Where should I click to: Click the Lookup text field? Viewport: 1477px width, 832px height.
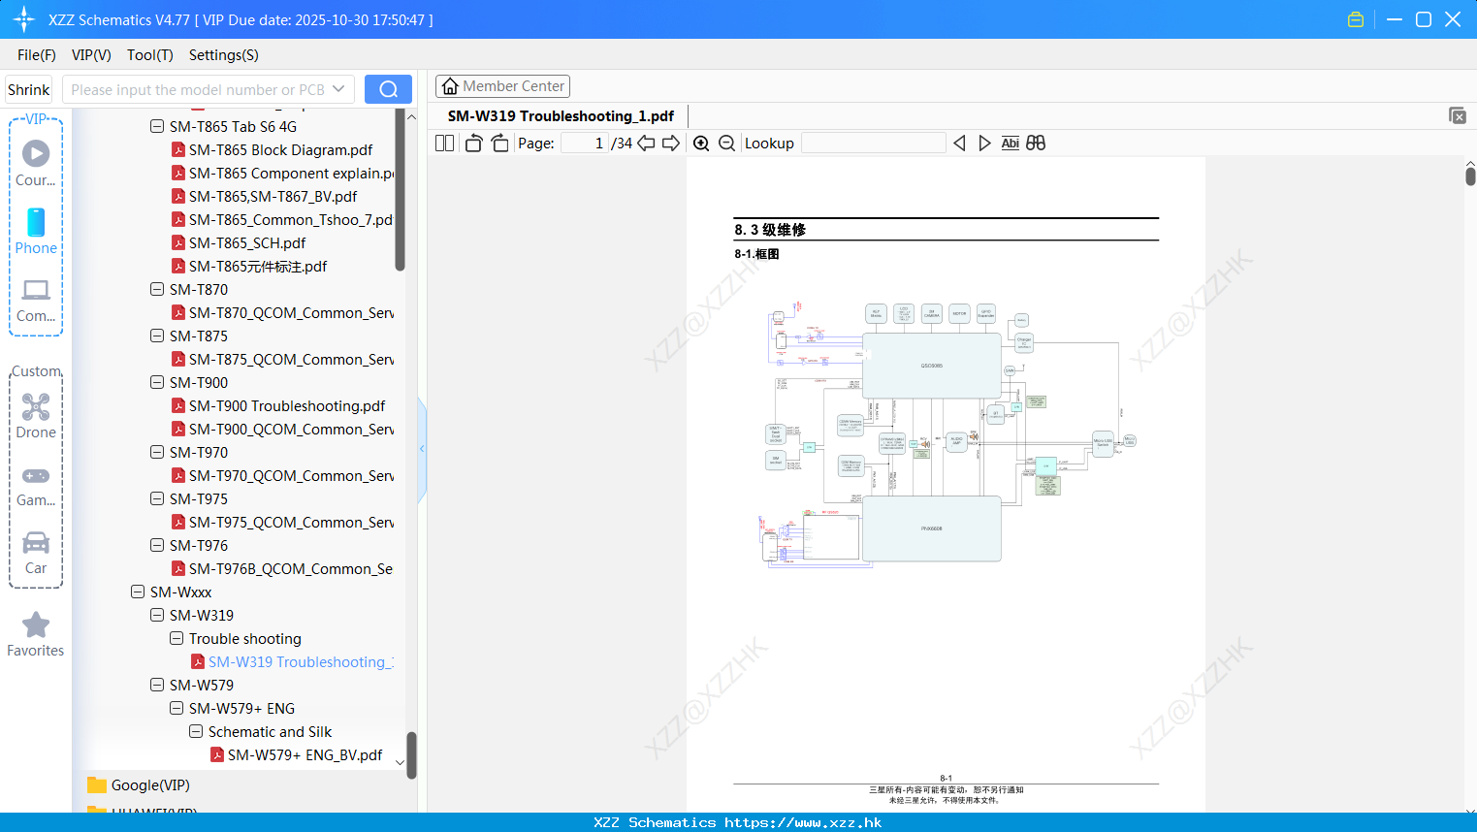pyautogui.click(x=874, y=144)
